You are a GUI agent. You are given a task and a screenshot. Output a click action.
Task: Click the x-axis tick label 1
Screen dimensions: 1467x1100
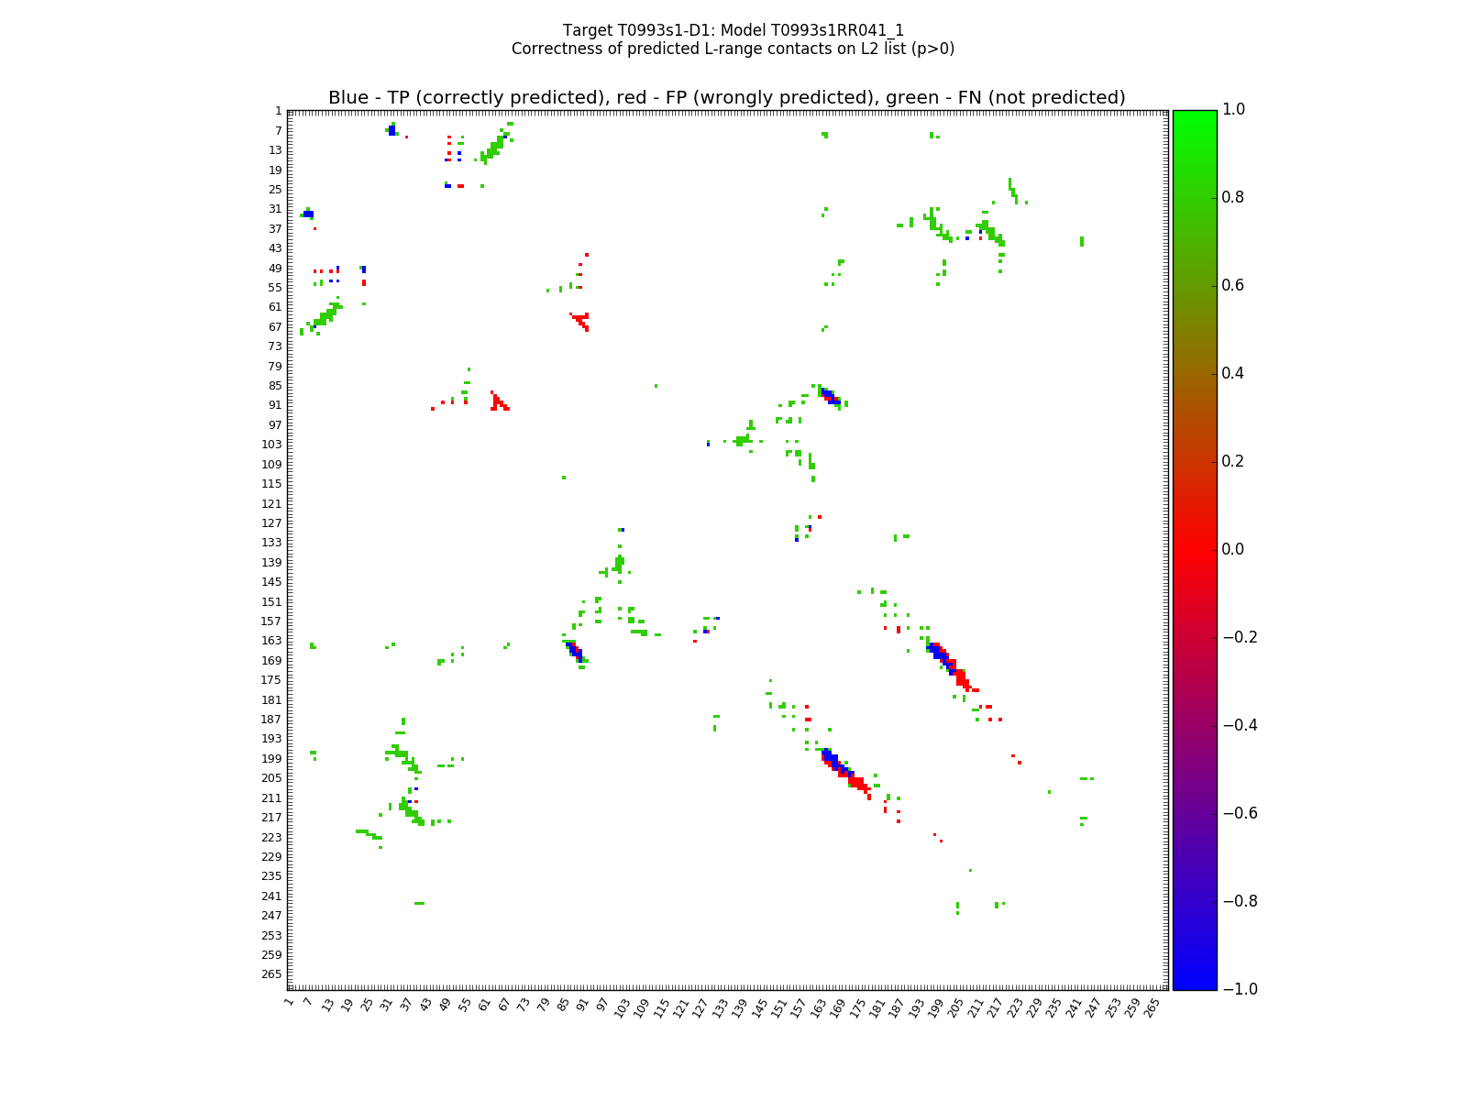coord(289,1002)
